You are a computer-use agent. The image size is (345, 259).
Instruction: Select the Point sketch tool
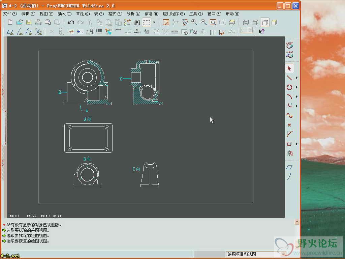(x=289, y=125)
